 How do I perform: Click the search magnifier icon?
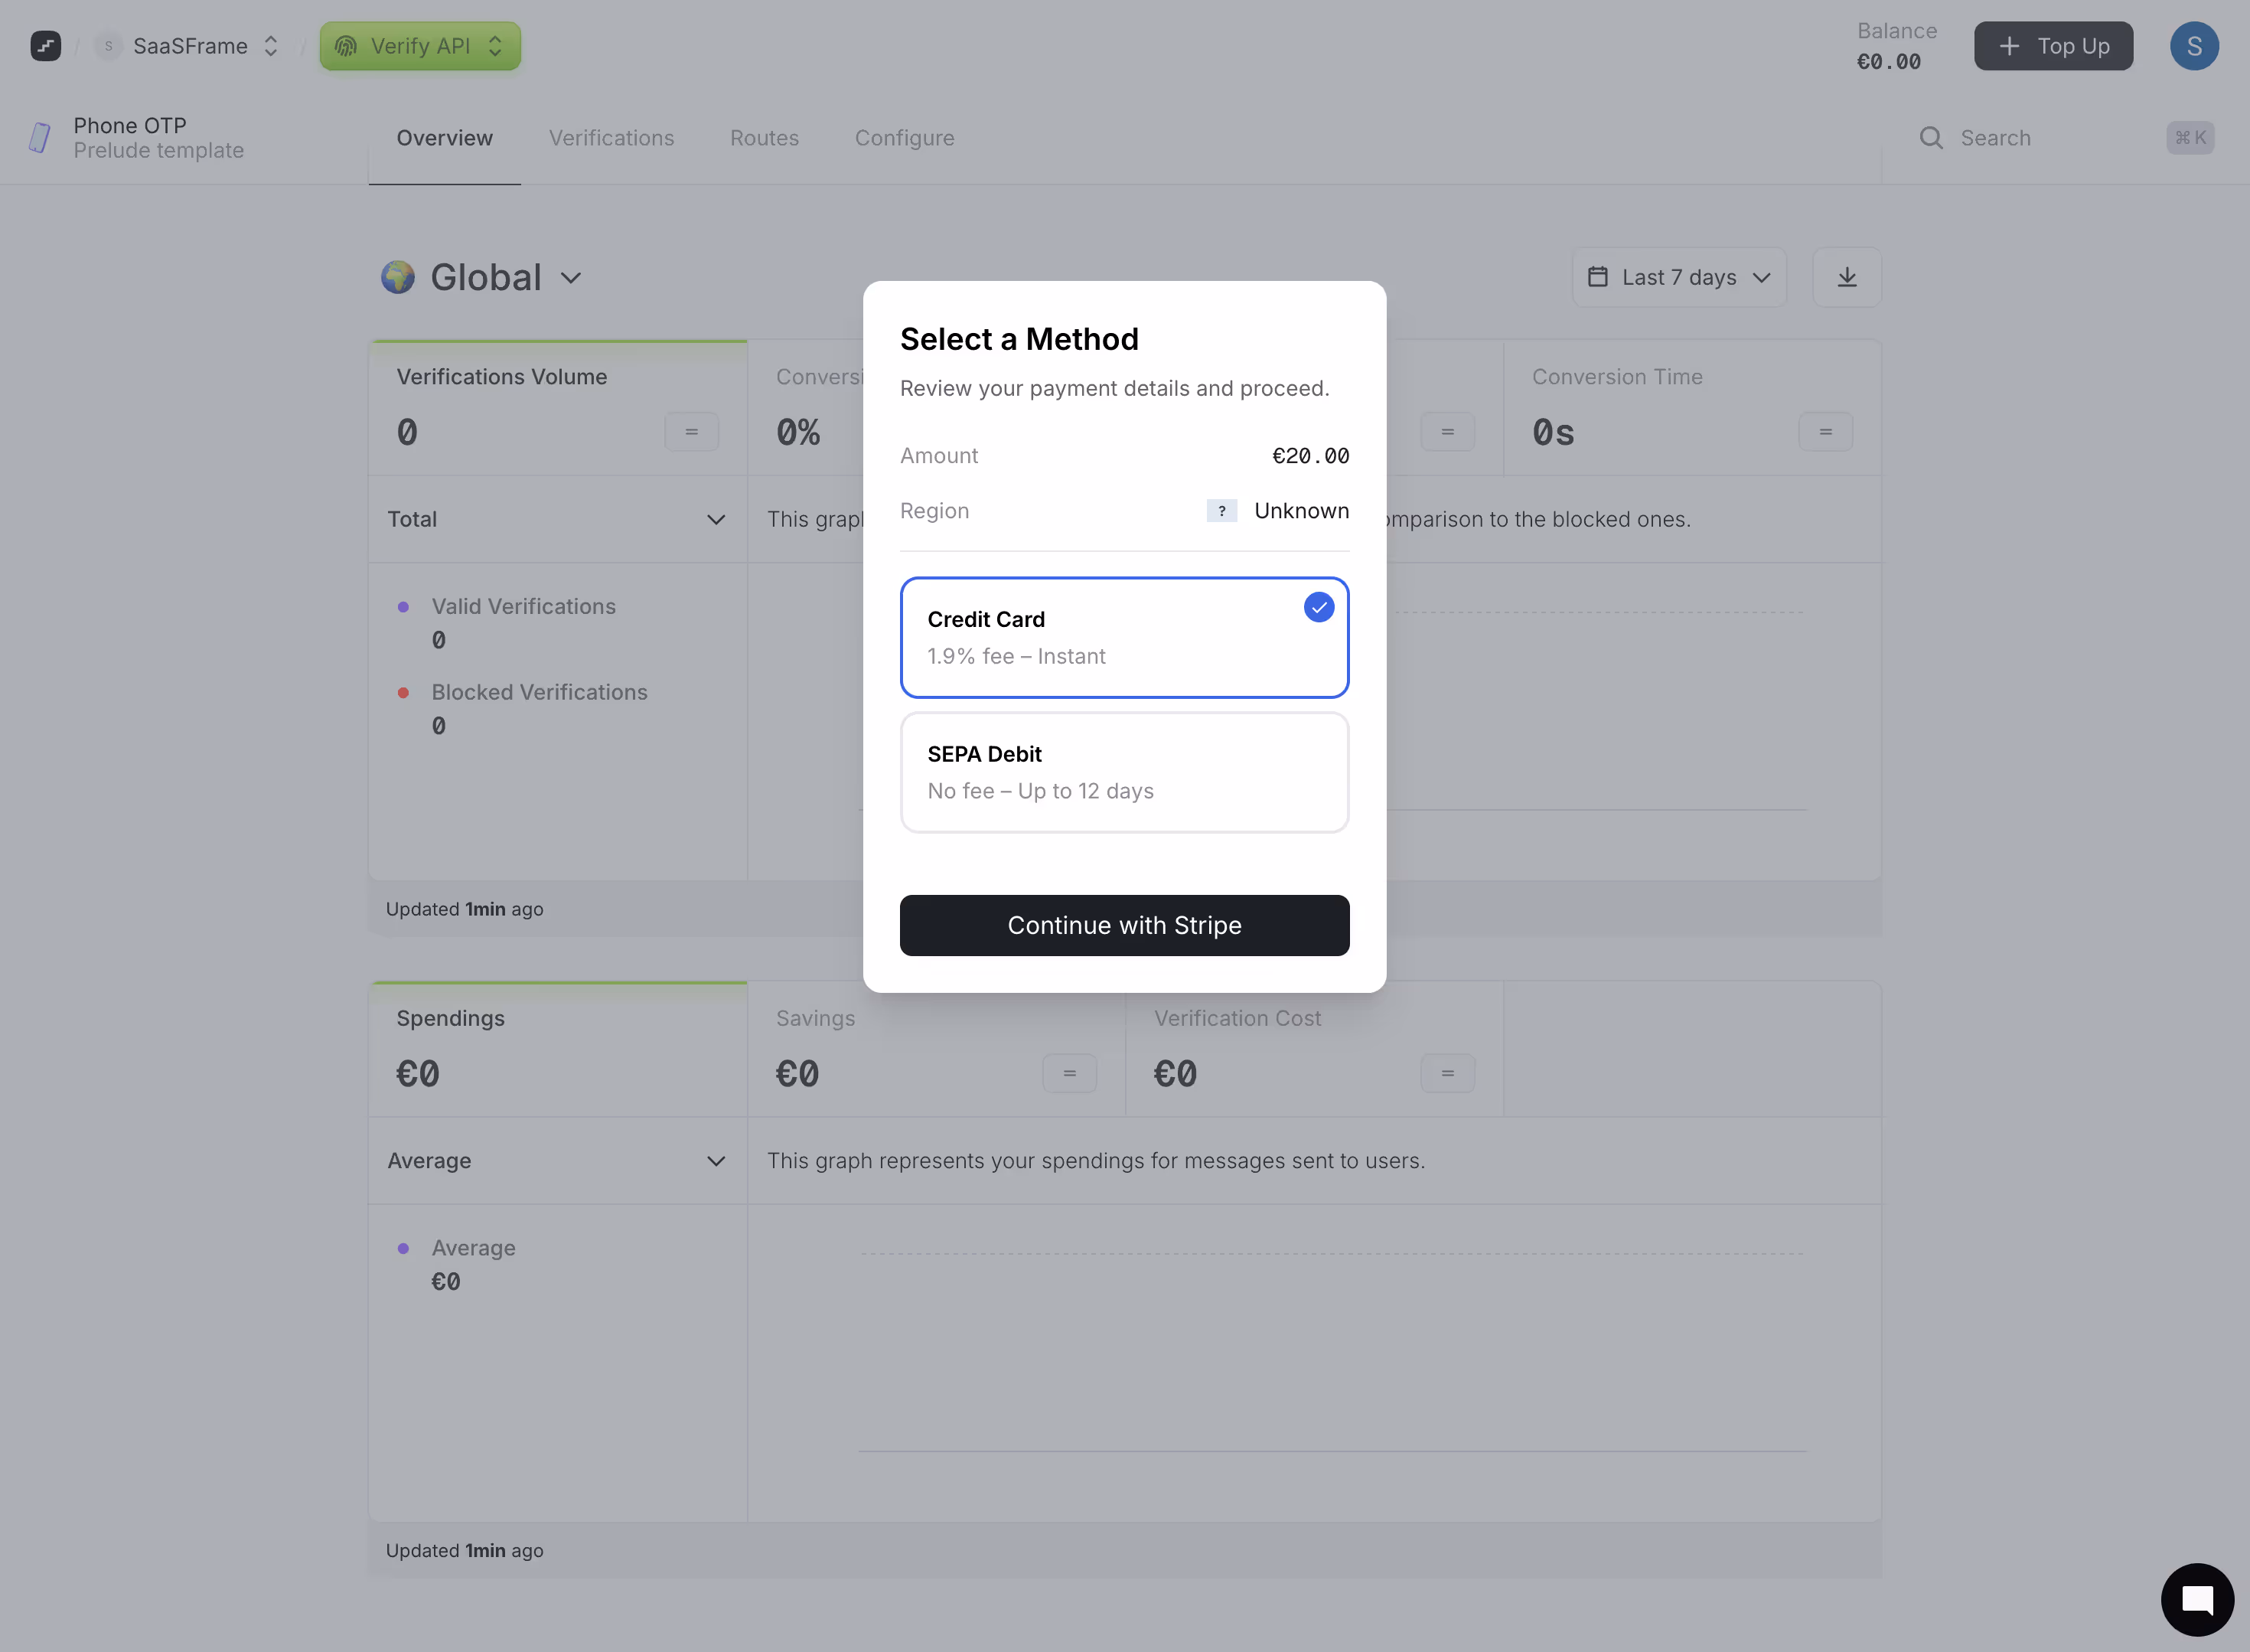(x=1930, y=138)
